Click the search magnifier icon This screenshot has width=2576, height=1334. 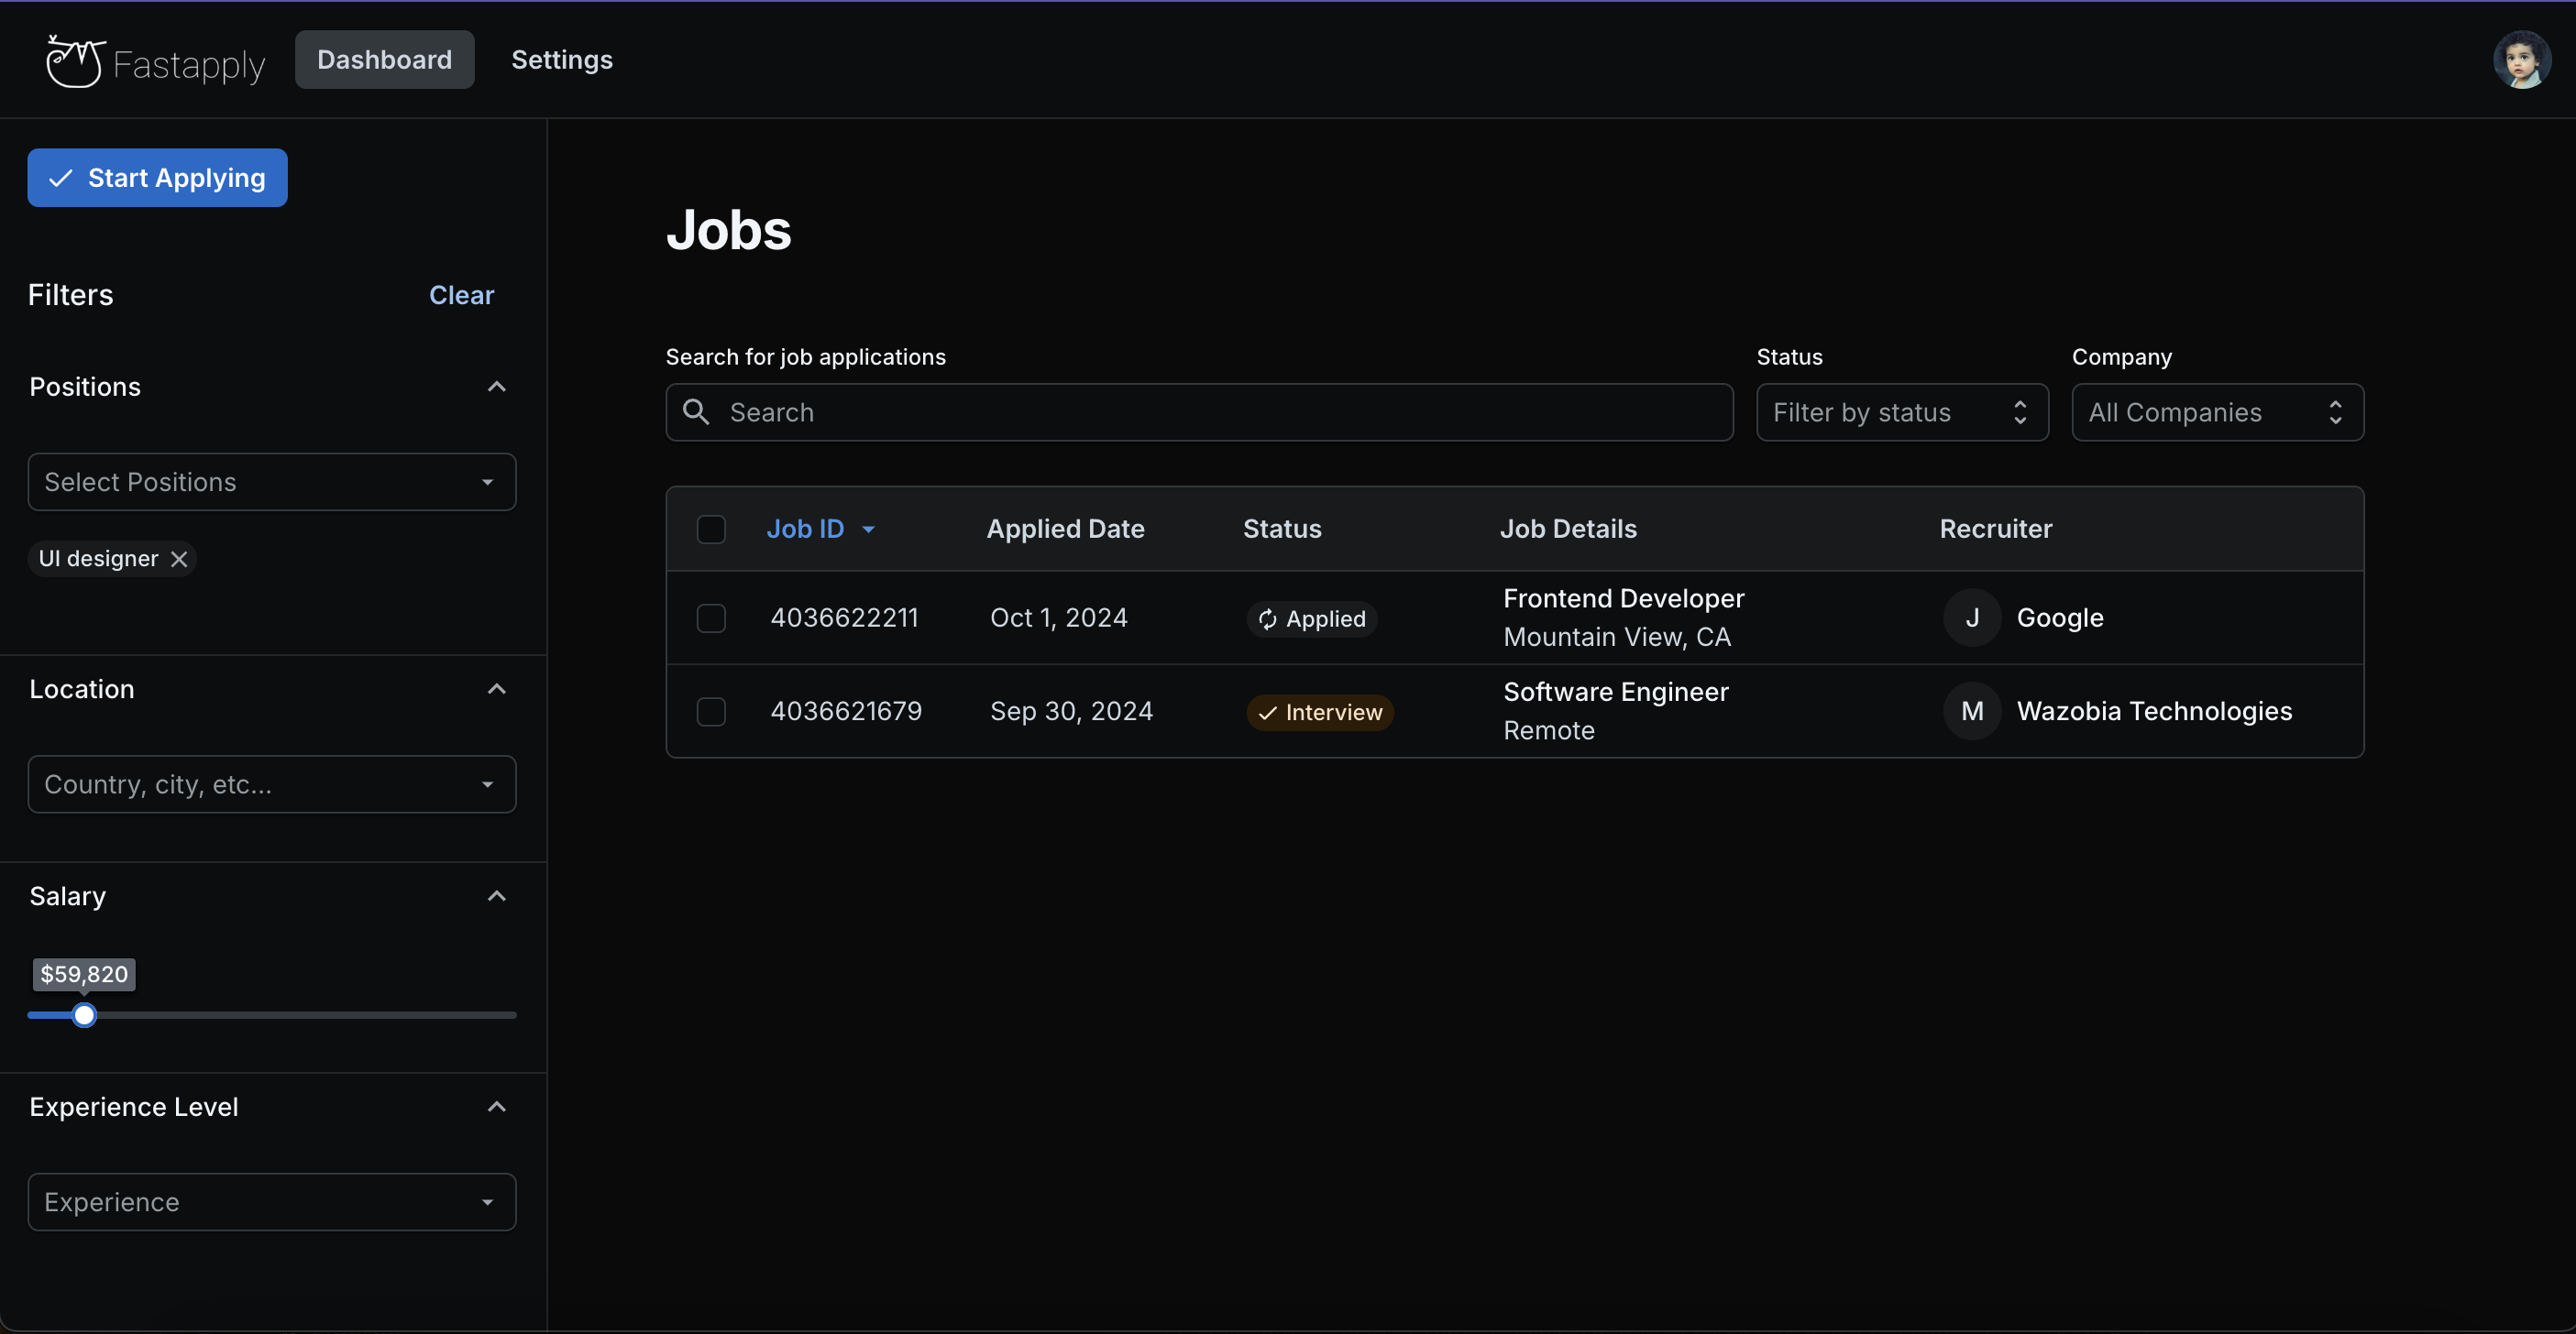point(696,412)
